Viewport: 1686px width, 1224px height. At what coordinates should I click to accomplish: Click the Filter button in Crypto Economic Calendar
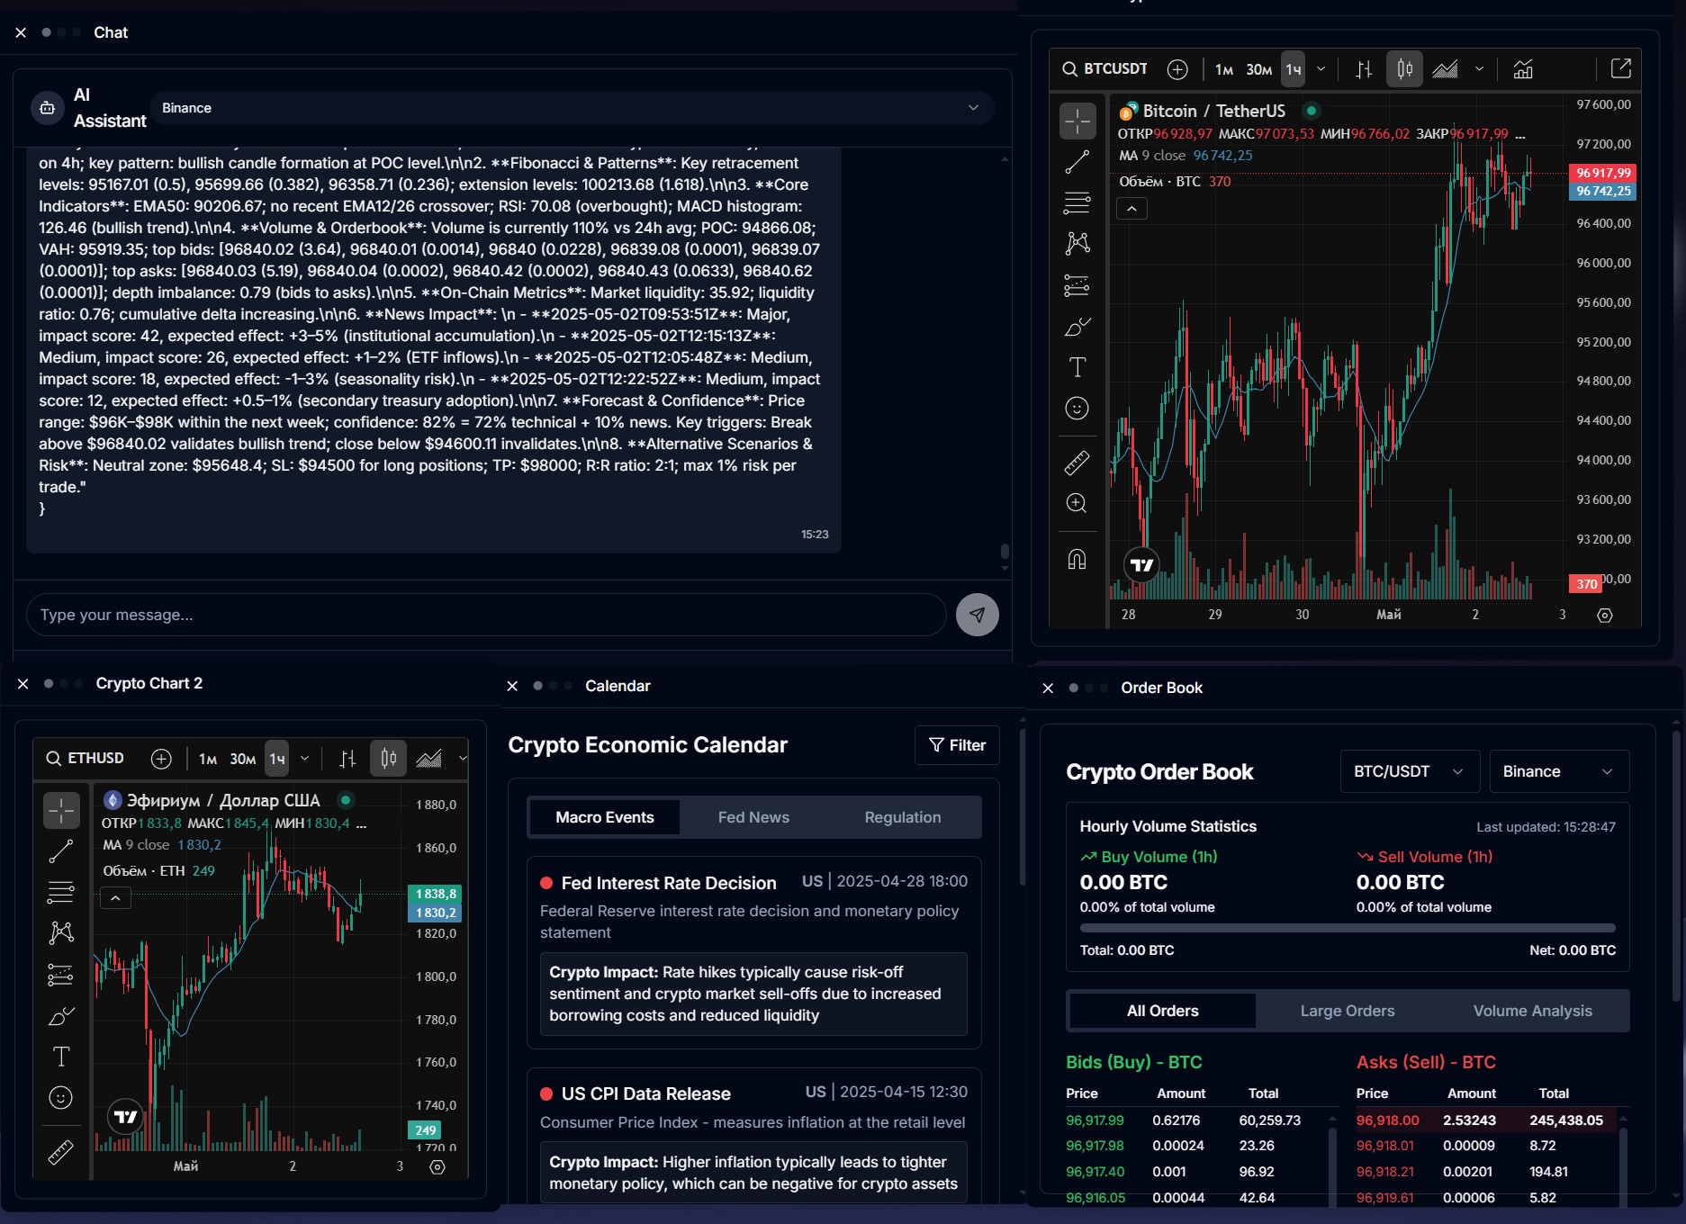(x=956, y=744)
